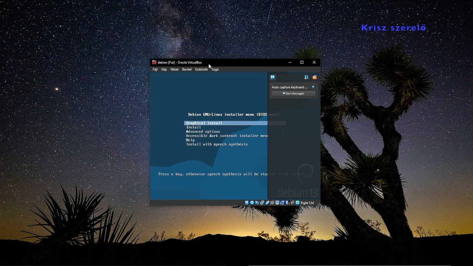This screenshot has height=266, width=473.
Task: Click the Right Ctrl host key label
Action: [307, 203]
